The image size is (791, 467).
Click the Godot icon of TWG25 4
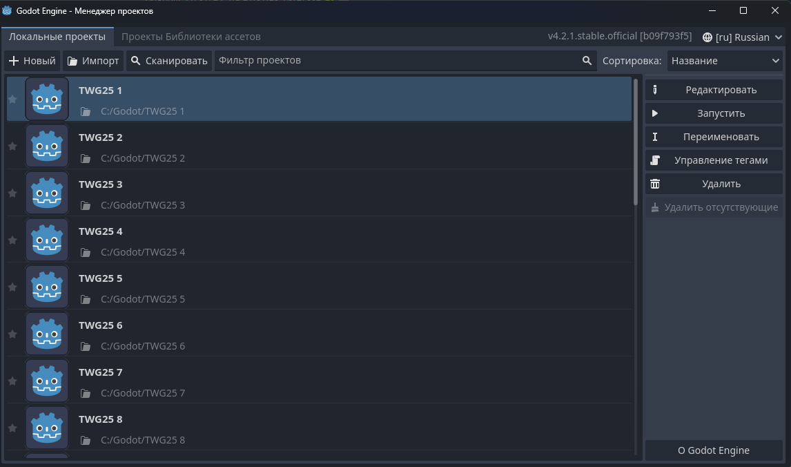coord(47,240)
